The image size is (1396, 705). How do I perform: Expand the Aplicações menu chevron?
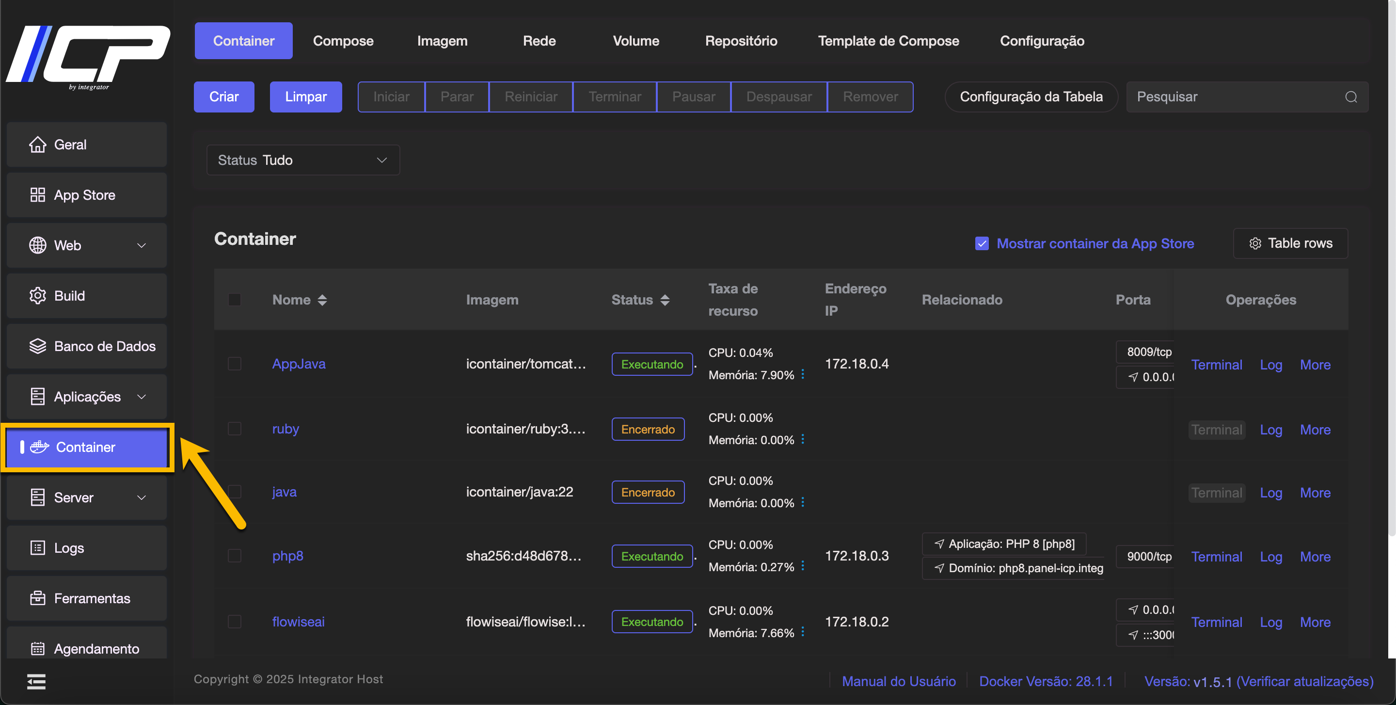tap(142, 397)
